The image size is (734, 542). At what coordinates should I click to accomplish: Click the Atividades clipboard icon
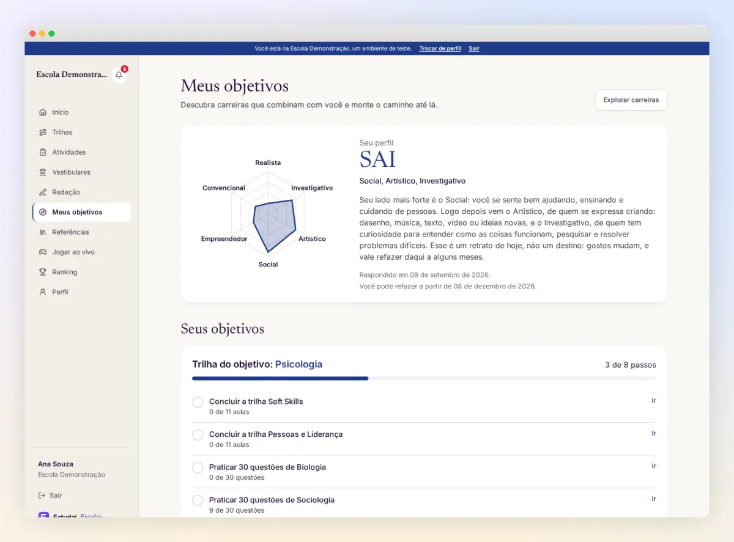tap(43, 152)
